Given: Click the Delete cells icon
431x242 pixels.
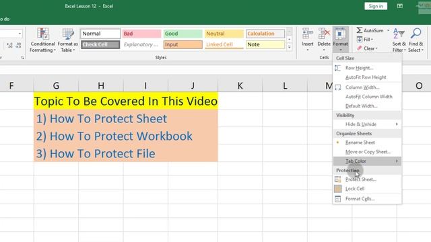Looking at the screenshot, I should pos(324,34).
